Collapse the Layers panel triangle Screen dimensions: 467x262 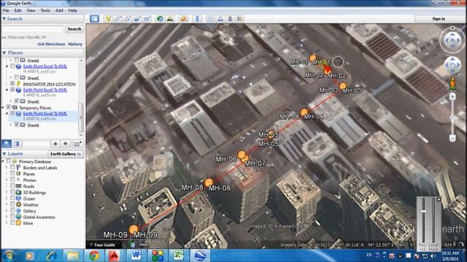(x=4, y=154)
